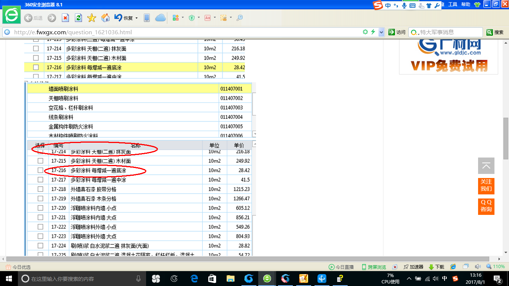This screenshot has width=509, height=286.
Task: Click the green spinning compatibility icon
Action: tap(366, 32)
